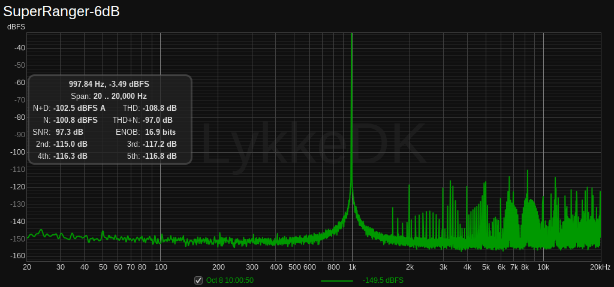Click the SuperRanger-6dB graph title
The height and width of the screenshot is (287, 614).
(x=62, y=11)
